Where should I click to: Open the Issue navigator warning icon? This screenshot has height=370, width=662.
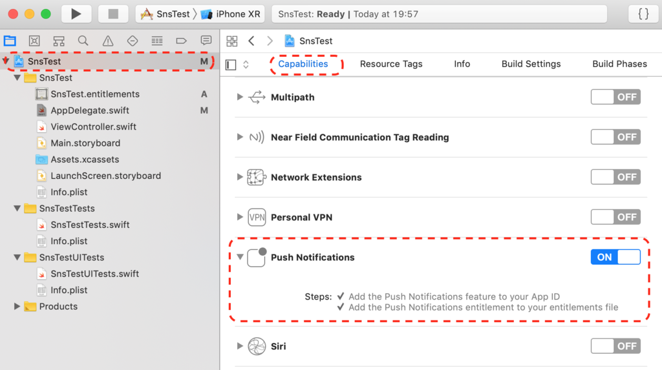click(x=108, y=41)
